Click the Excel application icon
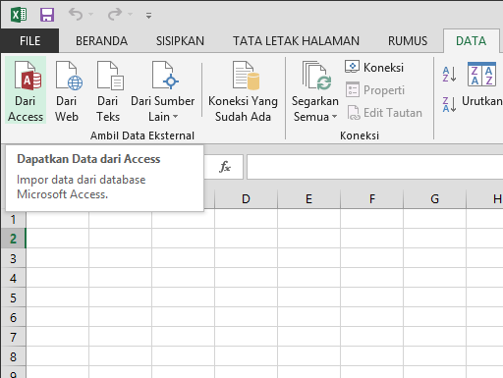The width and height of the screenshot is (503, 378). pos(19,15)
